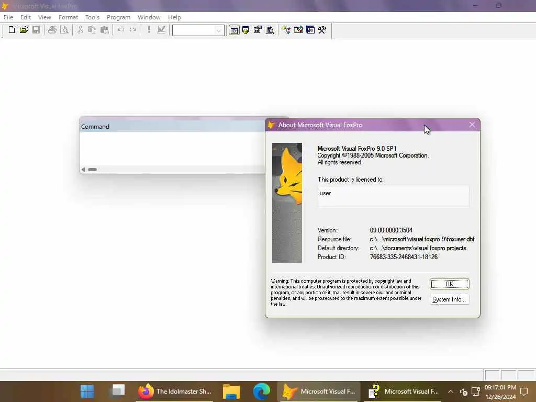Open Microsoft Edge from the taskbar
This screenshot has width=536, height=402.
tap(262, 392)
